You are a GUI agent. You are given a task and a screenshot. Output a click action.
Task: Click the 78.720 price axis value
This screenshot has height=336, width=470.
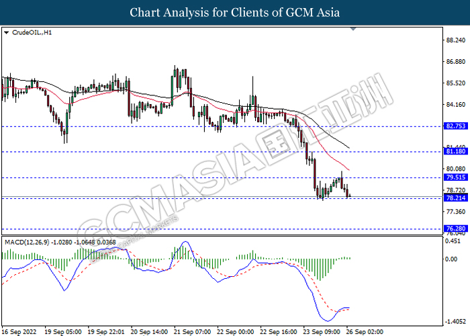pos(456,190)
